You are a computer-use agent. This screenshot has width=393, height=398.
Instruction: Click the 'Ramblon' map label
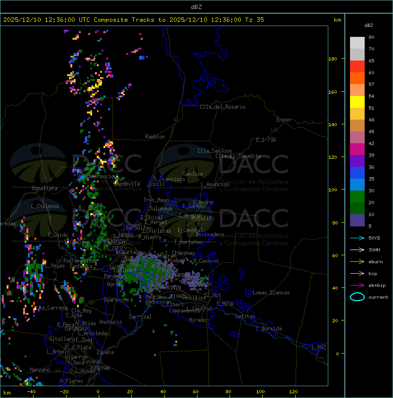[x=155, y=137]
